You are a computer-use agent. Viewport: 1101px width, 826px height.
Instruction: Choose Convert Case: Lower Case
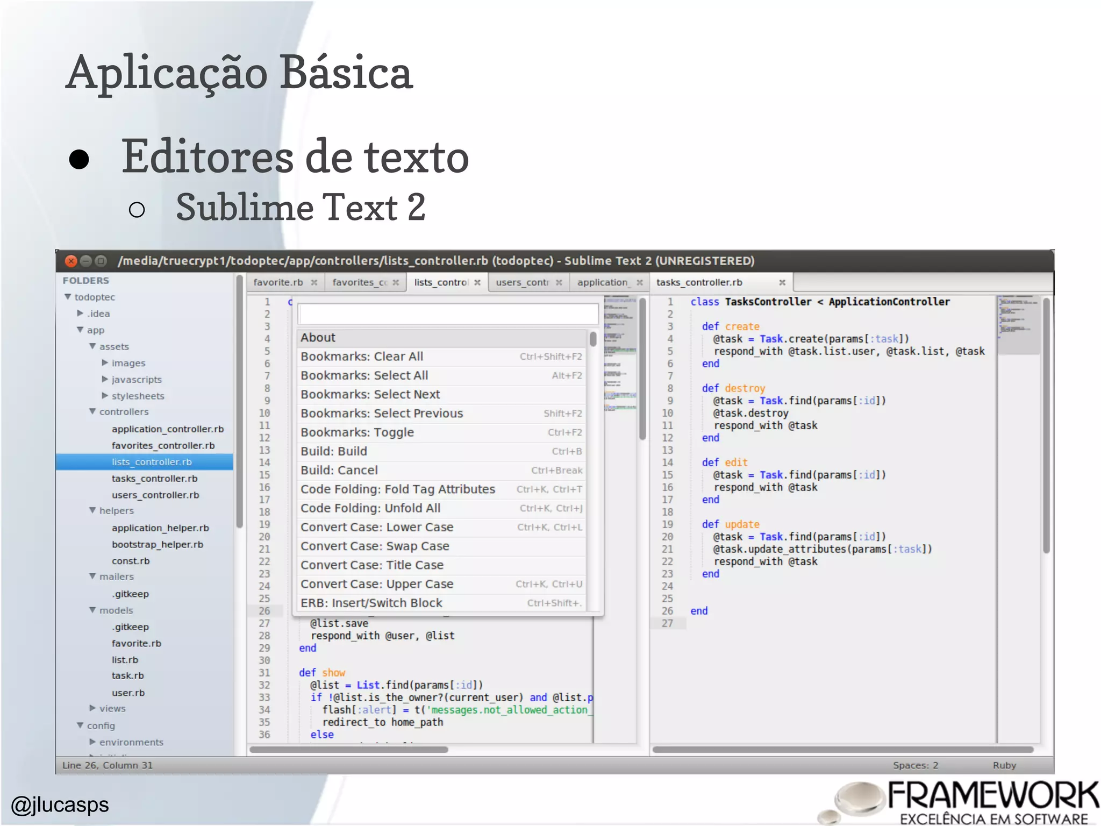[x=442, y=528]
